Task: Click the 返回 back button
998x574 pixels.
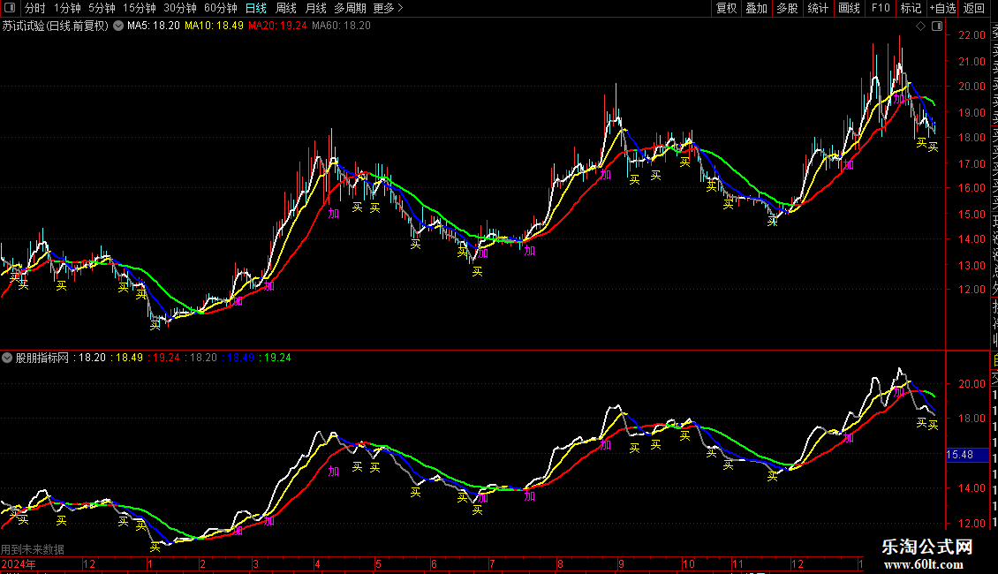Action: (974, 8)
